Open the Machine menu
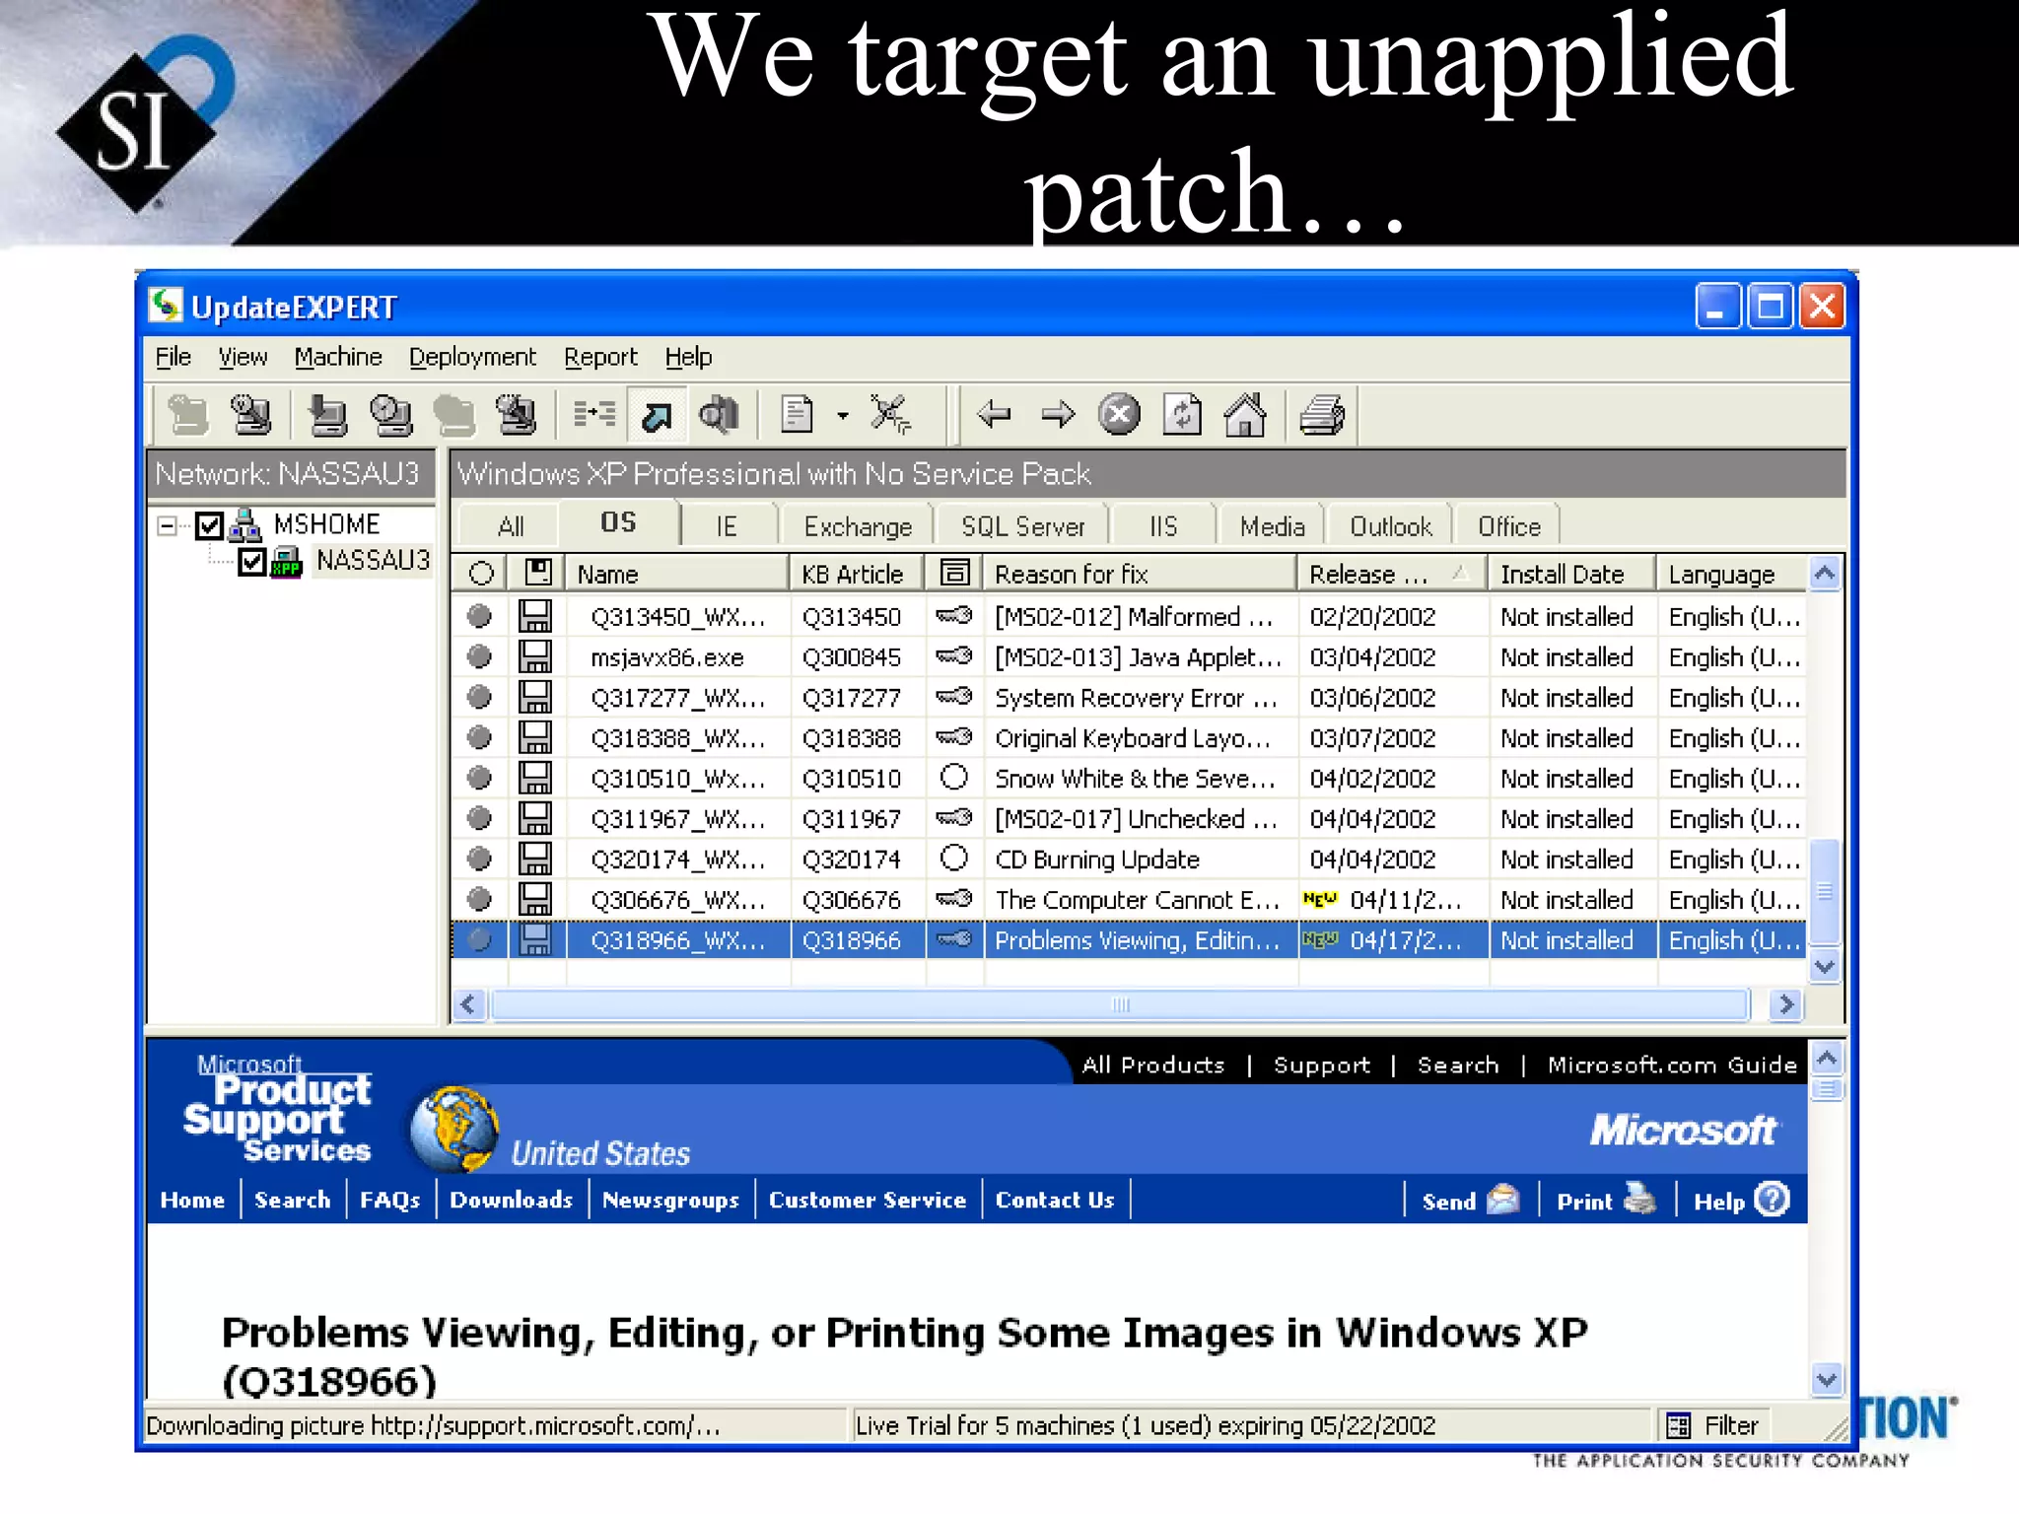The image size is (2019, 1514). (338, 357)
